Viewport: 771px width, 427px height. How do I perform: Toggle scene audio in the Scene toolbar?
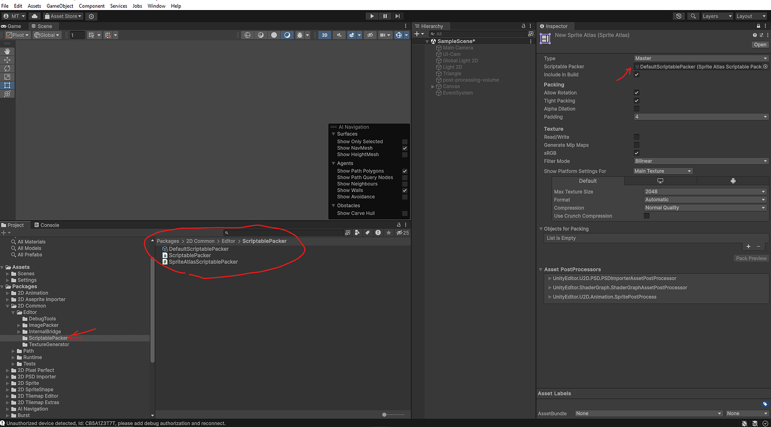(340, 35)
